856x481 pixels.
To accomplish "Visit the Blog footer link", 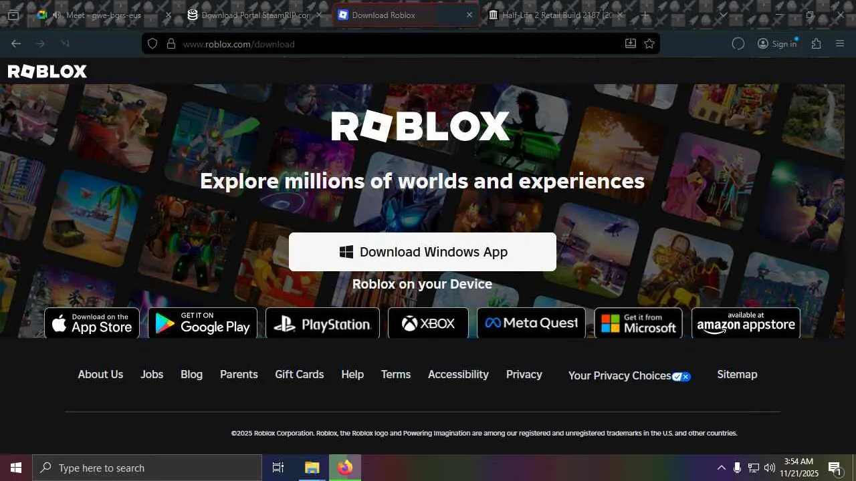I will [x=191, y=375].
